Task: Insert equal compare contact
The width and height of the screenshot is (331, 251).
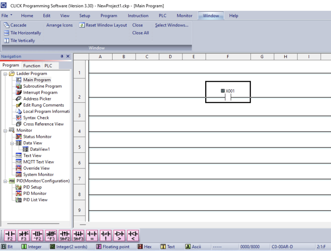Action: point(92,235)
